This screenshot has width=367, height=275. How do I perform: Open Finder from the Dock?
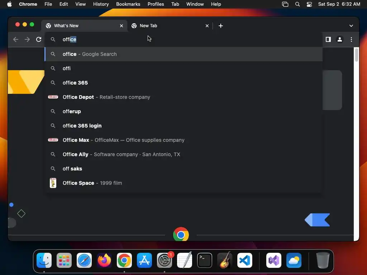click(44, 260)
